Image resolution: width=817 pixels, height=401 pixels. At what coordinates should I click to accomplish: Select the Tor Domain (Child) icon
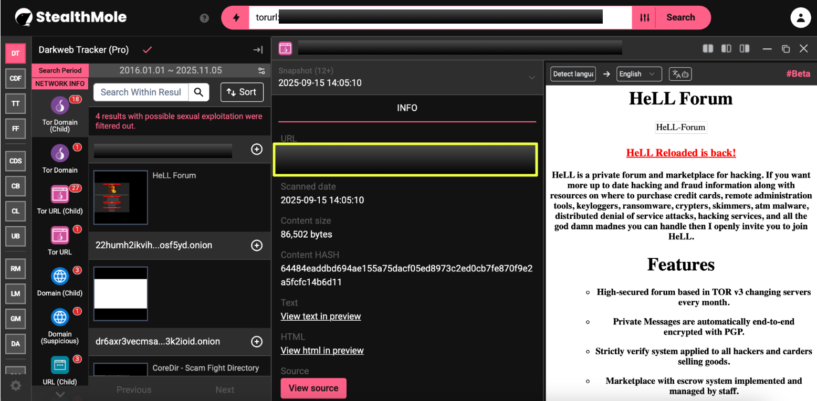point(60,105)
